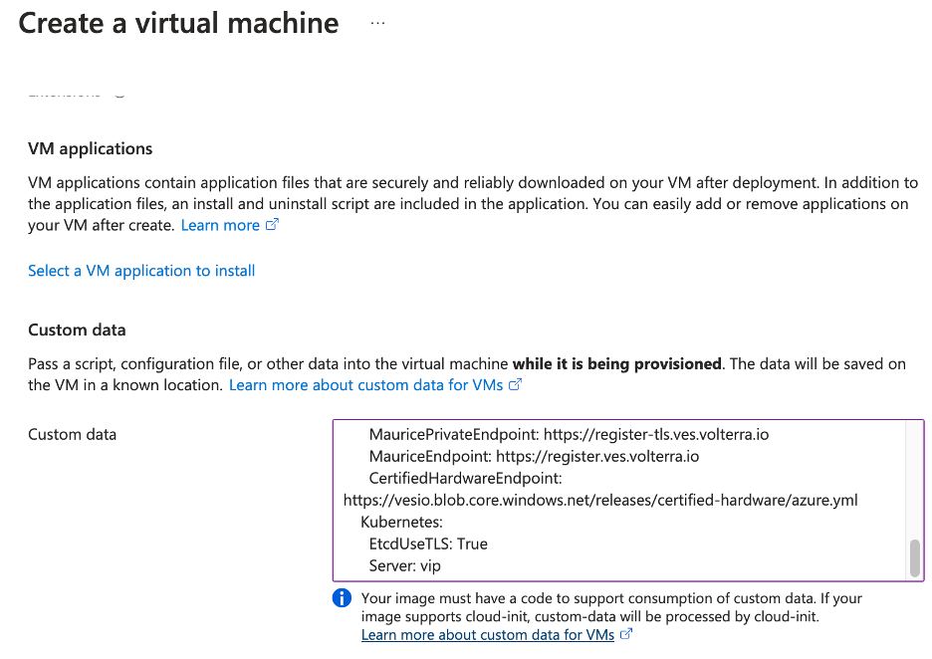The image size is (932, 659).
Task: Click the external link icon after VM applications Learn more
Action: (273, 224)
